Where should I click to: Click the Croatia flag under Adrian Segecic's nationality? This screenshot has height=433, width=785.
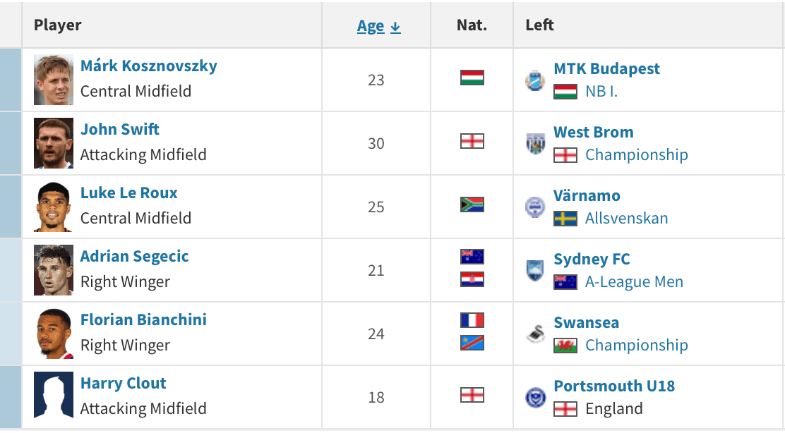coord(472,279)
